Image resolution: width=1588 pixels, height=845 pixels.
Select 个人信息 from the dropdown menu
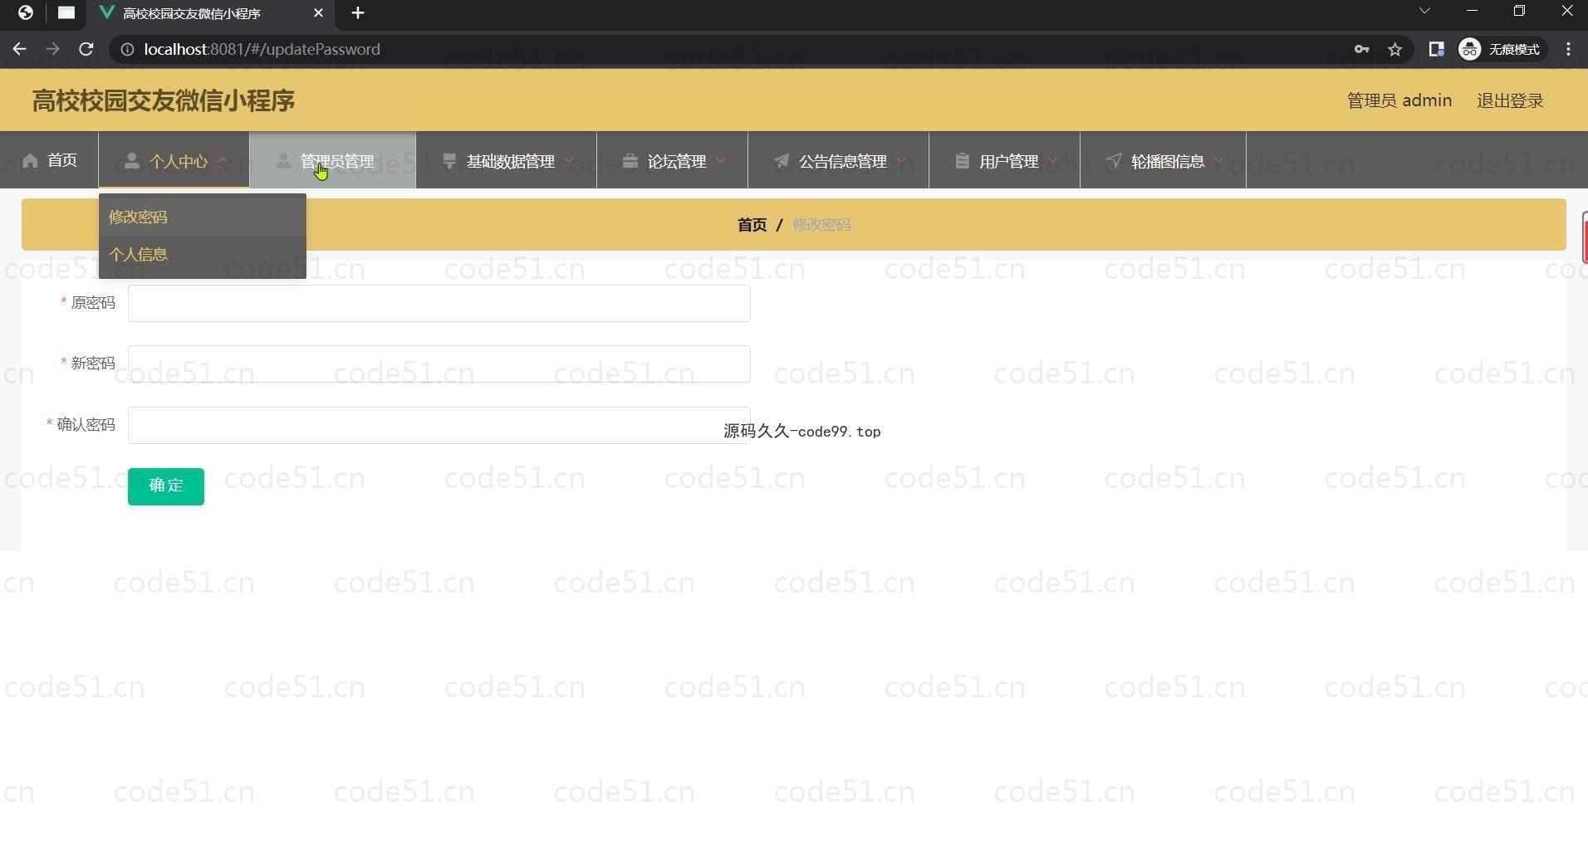point(203,254)
